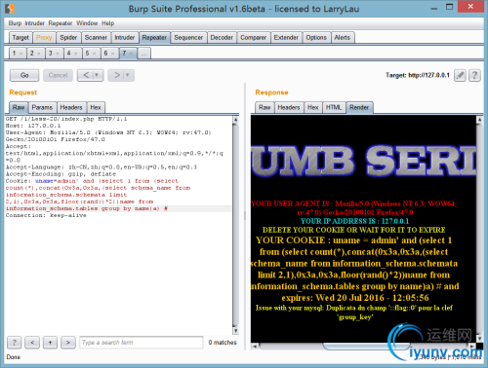
Task: Click the response horizontal scrollbar left arrow
Action: [255, 346]
